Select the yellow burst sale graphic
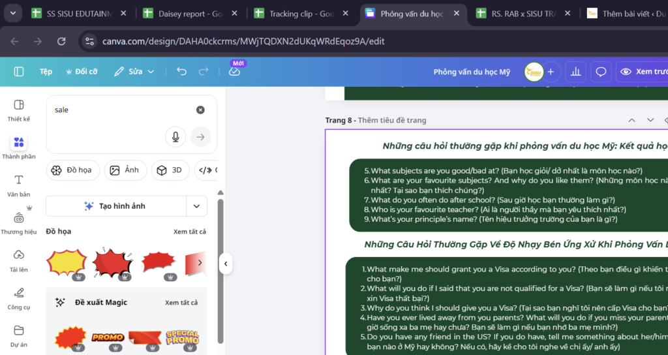668x355 pixels. 67,262
